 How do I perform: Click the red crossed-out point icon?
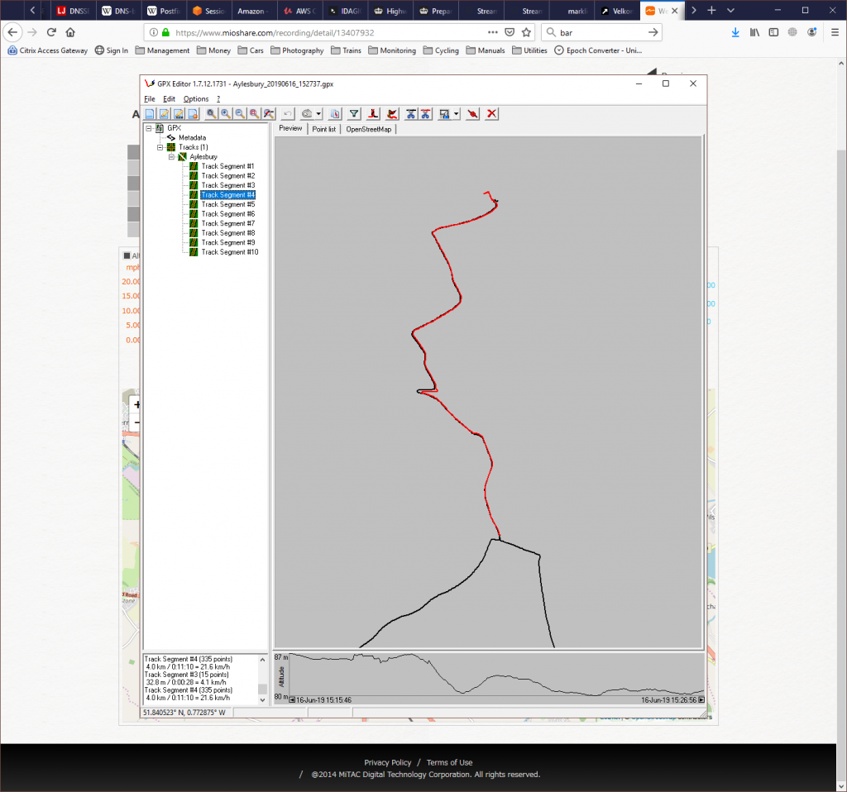tap(472, 114)
